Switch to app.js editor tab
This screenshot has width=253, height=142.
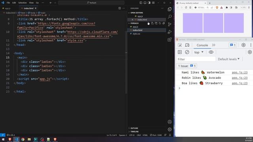(x=8, y=8)
